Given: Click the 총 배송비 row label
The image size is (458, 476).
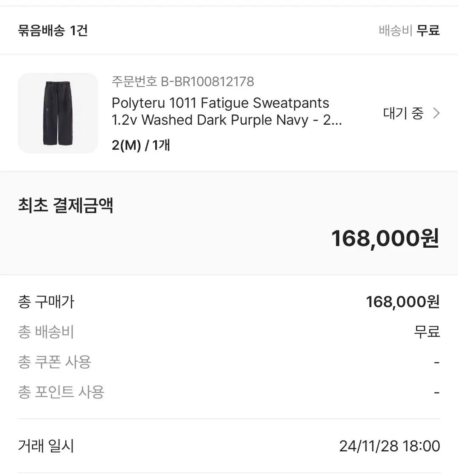Looking at the screenshot, I should coord(46,331).
